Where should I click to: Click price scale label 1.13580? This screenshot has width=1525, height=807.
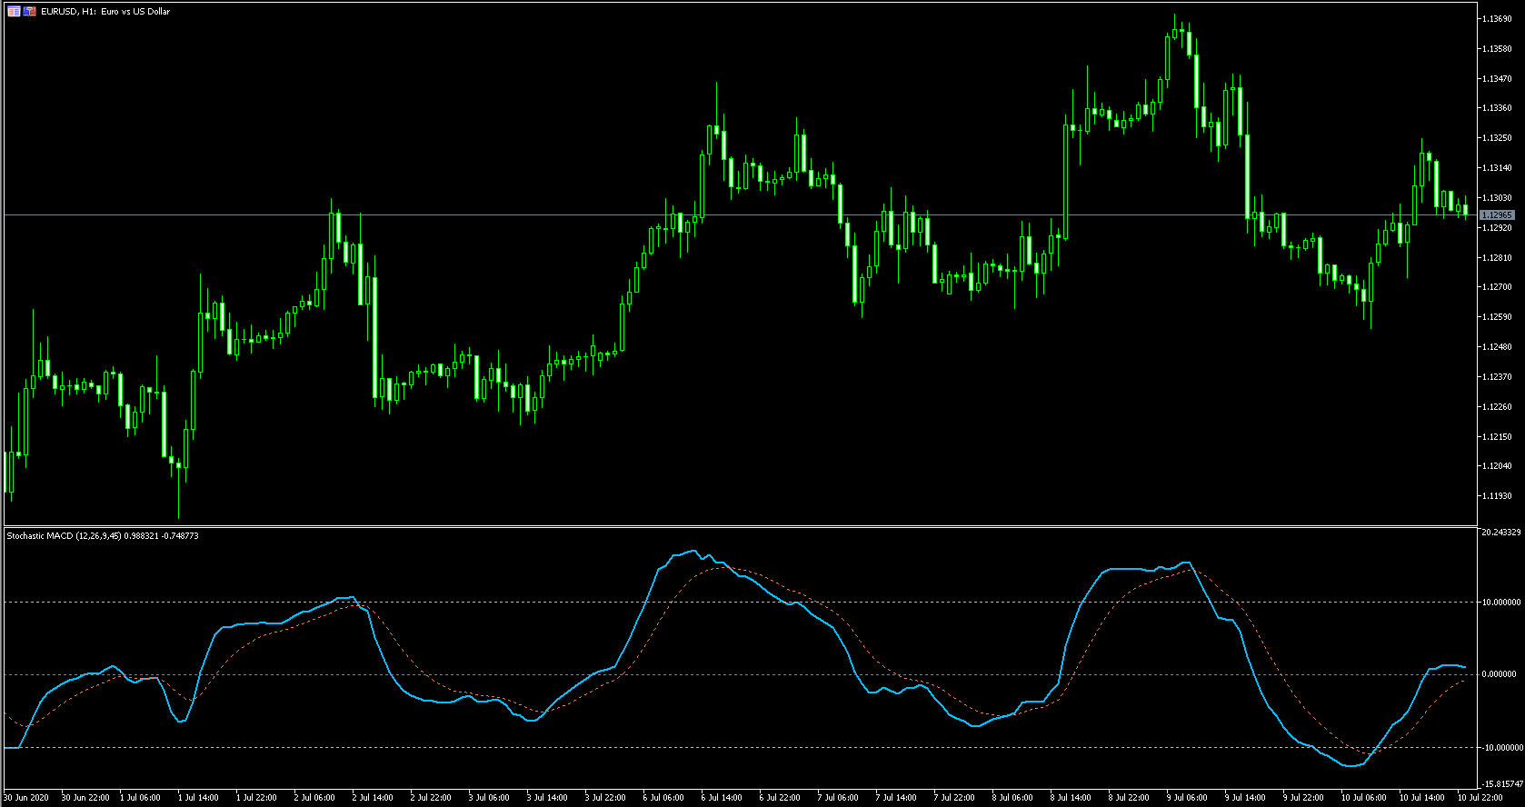1497,49
